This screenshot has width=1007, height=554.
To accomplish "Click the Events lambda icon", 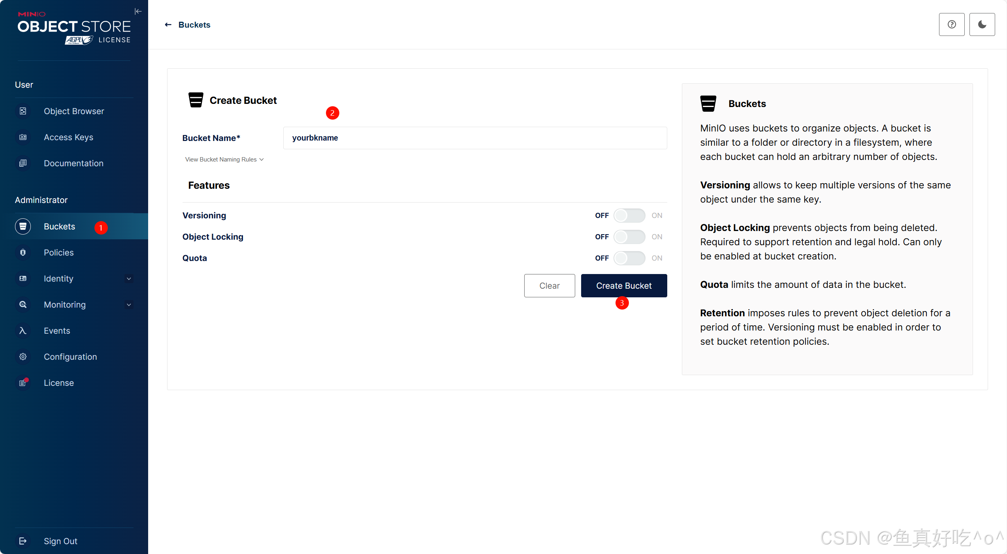I will pyautogui.click(x=23, y=331).
